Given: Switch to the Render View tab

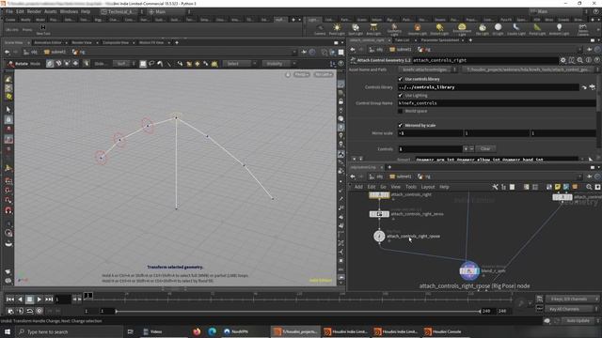Looking at the screenshot, I should (x=82, y=42).
